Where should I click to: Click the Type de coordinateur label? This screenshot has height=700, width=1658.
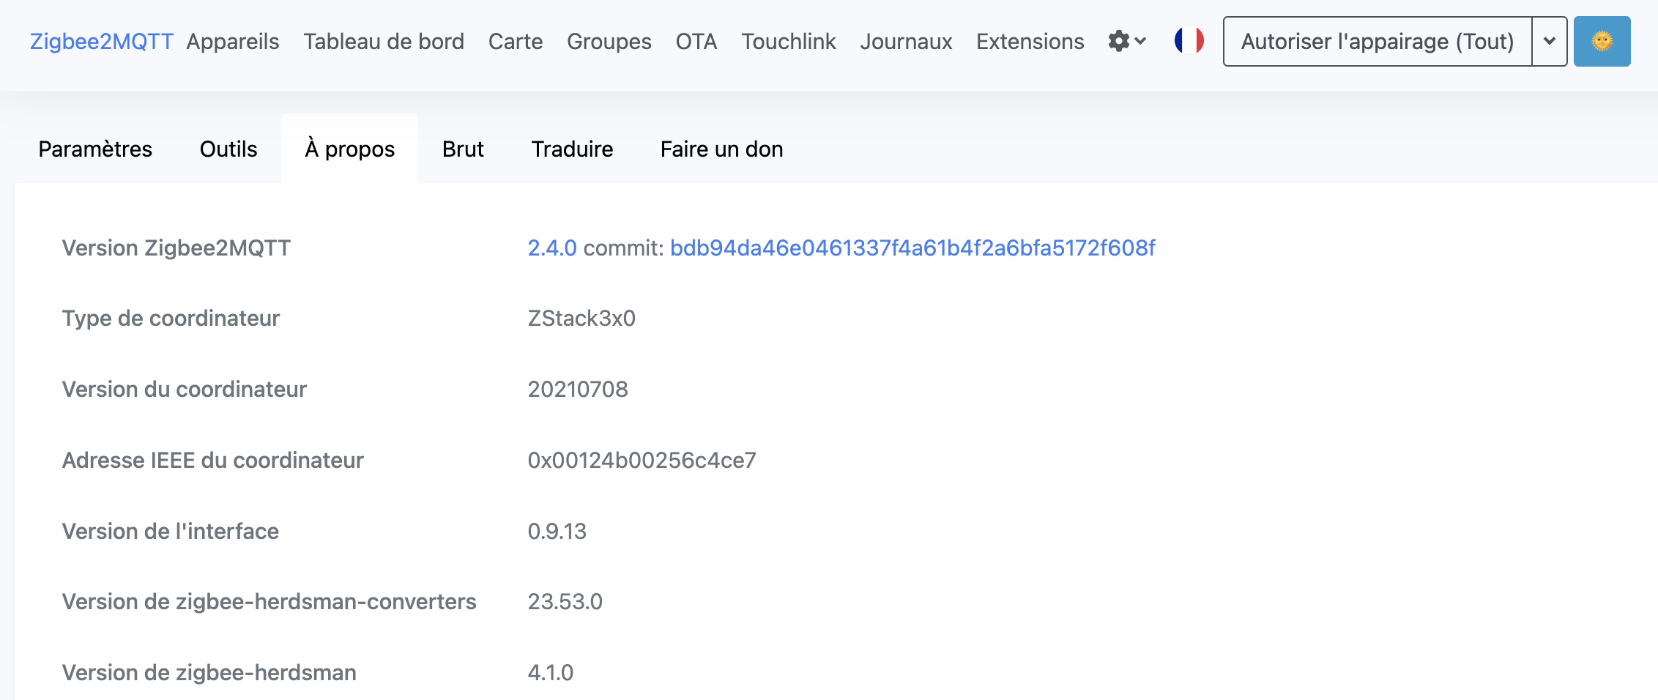click(171, 319)
